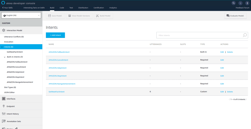The image size is (251, 129).
Task: Collapse the Intents (6) tree section
Action: (x=2, y=47)
